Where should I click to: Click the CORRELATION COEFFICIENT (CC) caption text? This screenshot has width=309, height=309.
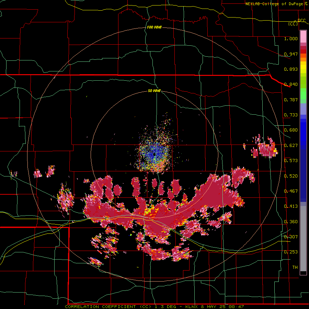(108, 307)
